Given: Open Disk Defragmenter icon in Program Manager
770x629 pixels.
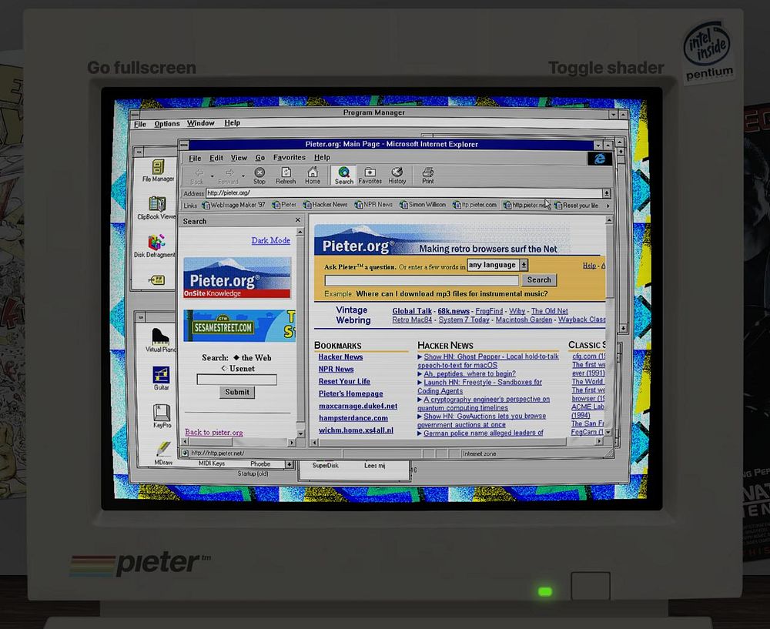Looking at the screenshot, I should (x=155, y=246).
